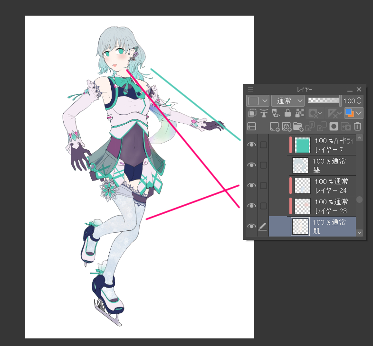Open the layer panel hamburger menu
The height and width of the screenshot is (346, 373).
pyautogui.click(x=250, y=90)
